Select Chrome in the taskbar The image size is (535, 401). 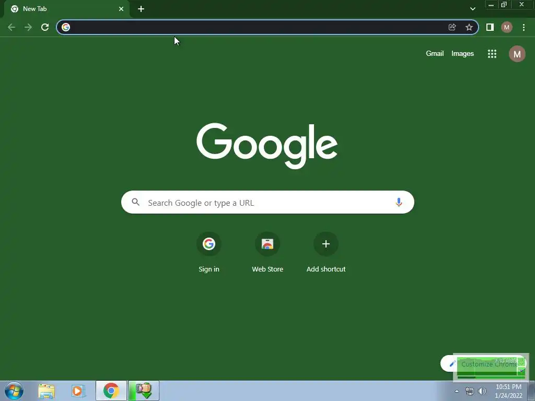(111, 391)
